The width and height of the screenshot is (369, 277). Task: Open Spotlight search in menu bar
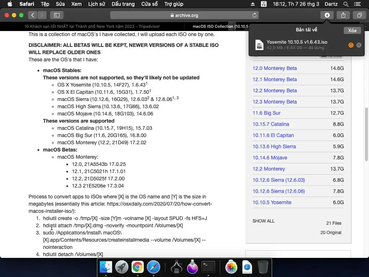click(x=346, y=4)
